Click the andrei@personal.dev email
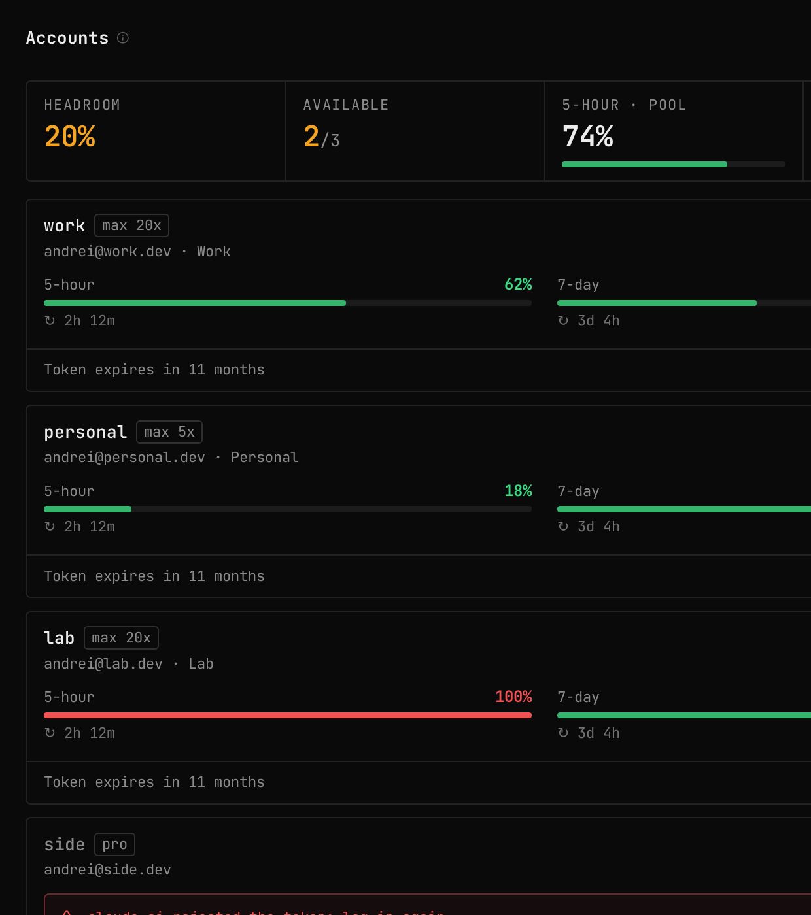Viewport: 811px width, 915px height. (x=124, y=457)
